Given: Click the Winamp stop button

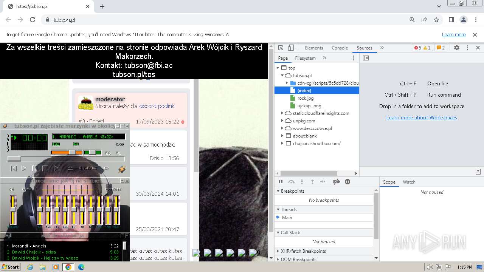Looking at the screenshot, I should (45, 168).
